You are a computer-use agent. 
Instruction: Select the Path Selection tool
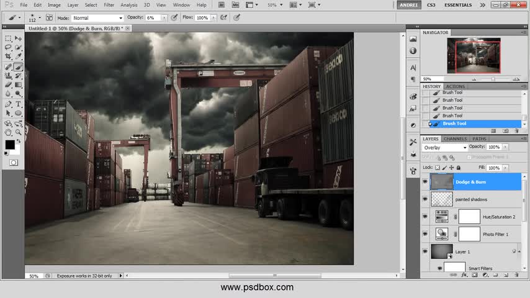8,113
